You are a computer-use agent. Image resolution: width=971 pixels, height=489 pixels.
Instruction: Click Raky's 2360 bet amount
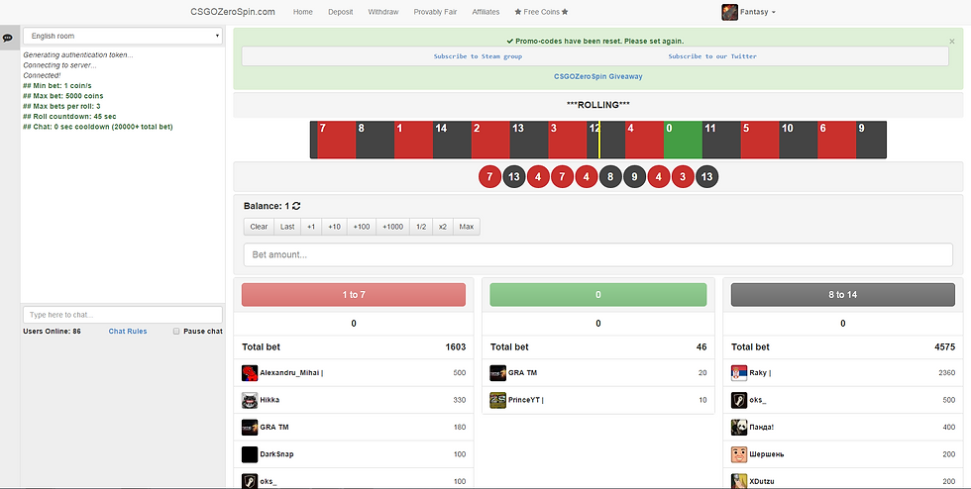(947, 373)
